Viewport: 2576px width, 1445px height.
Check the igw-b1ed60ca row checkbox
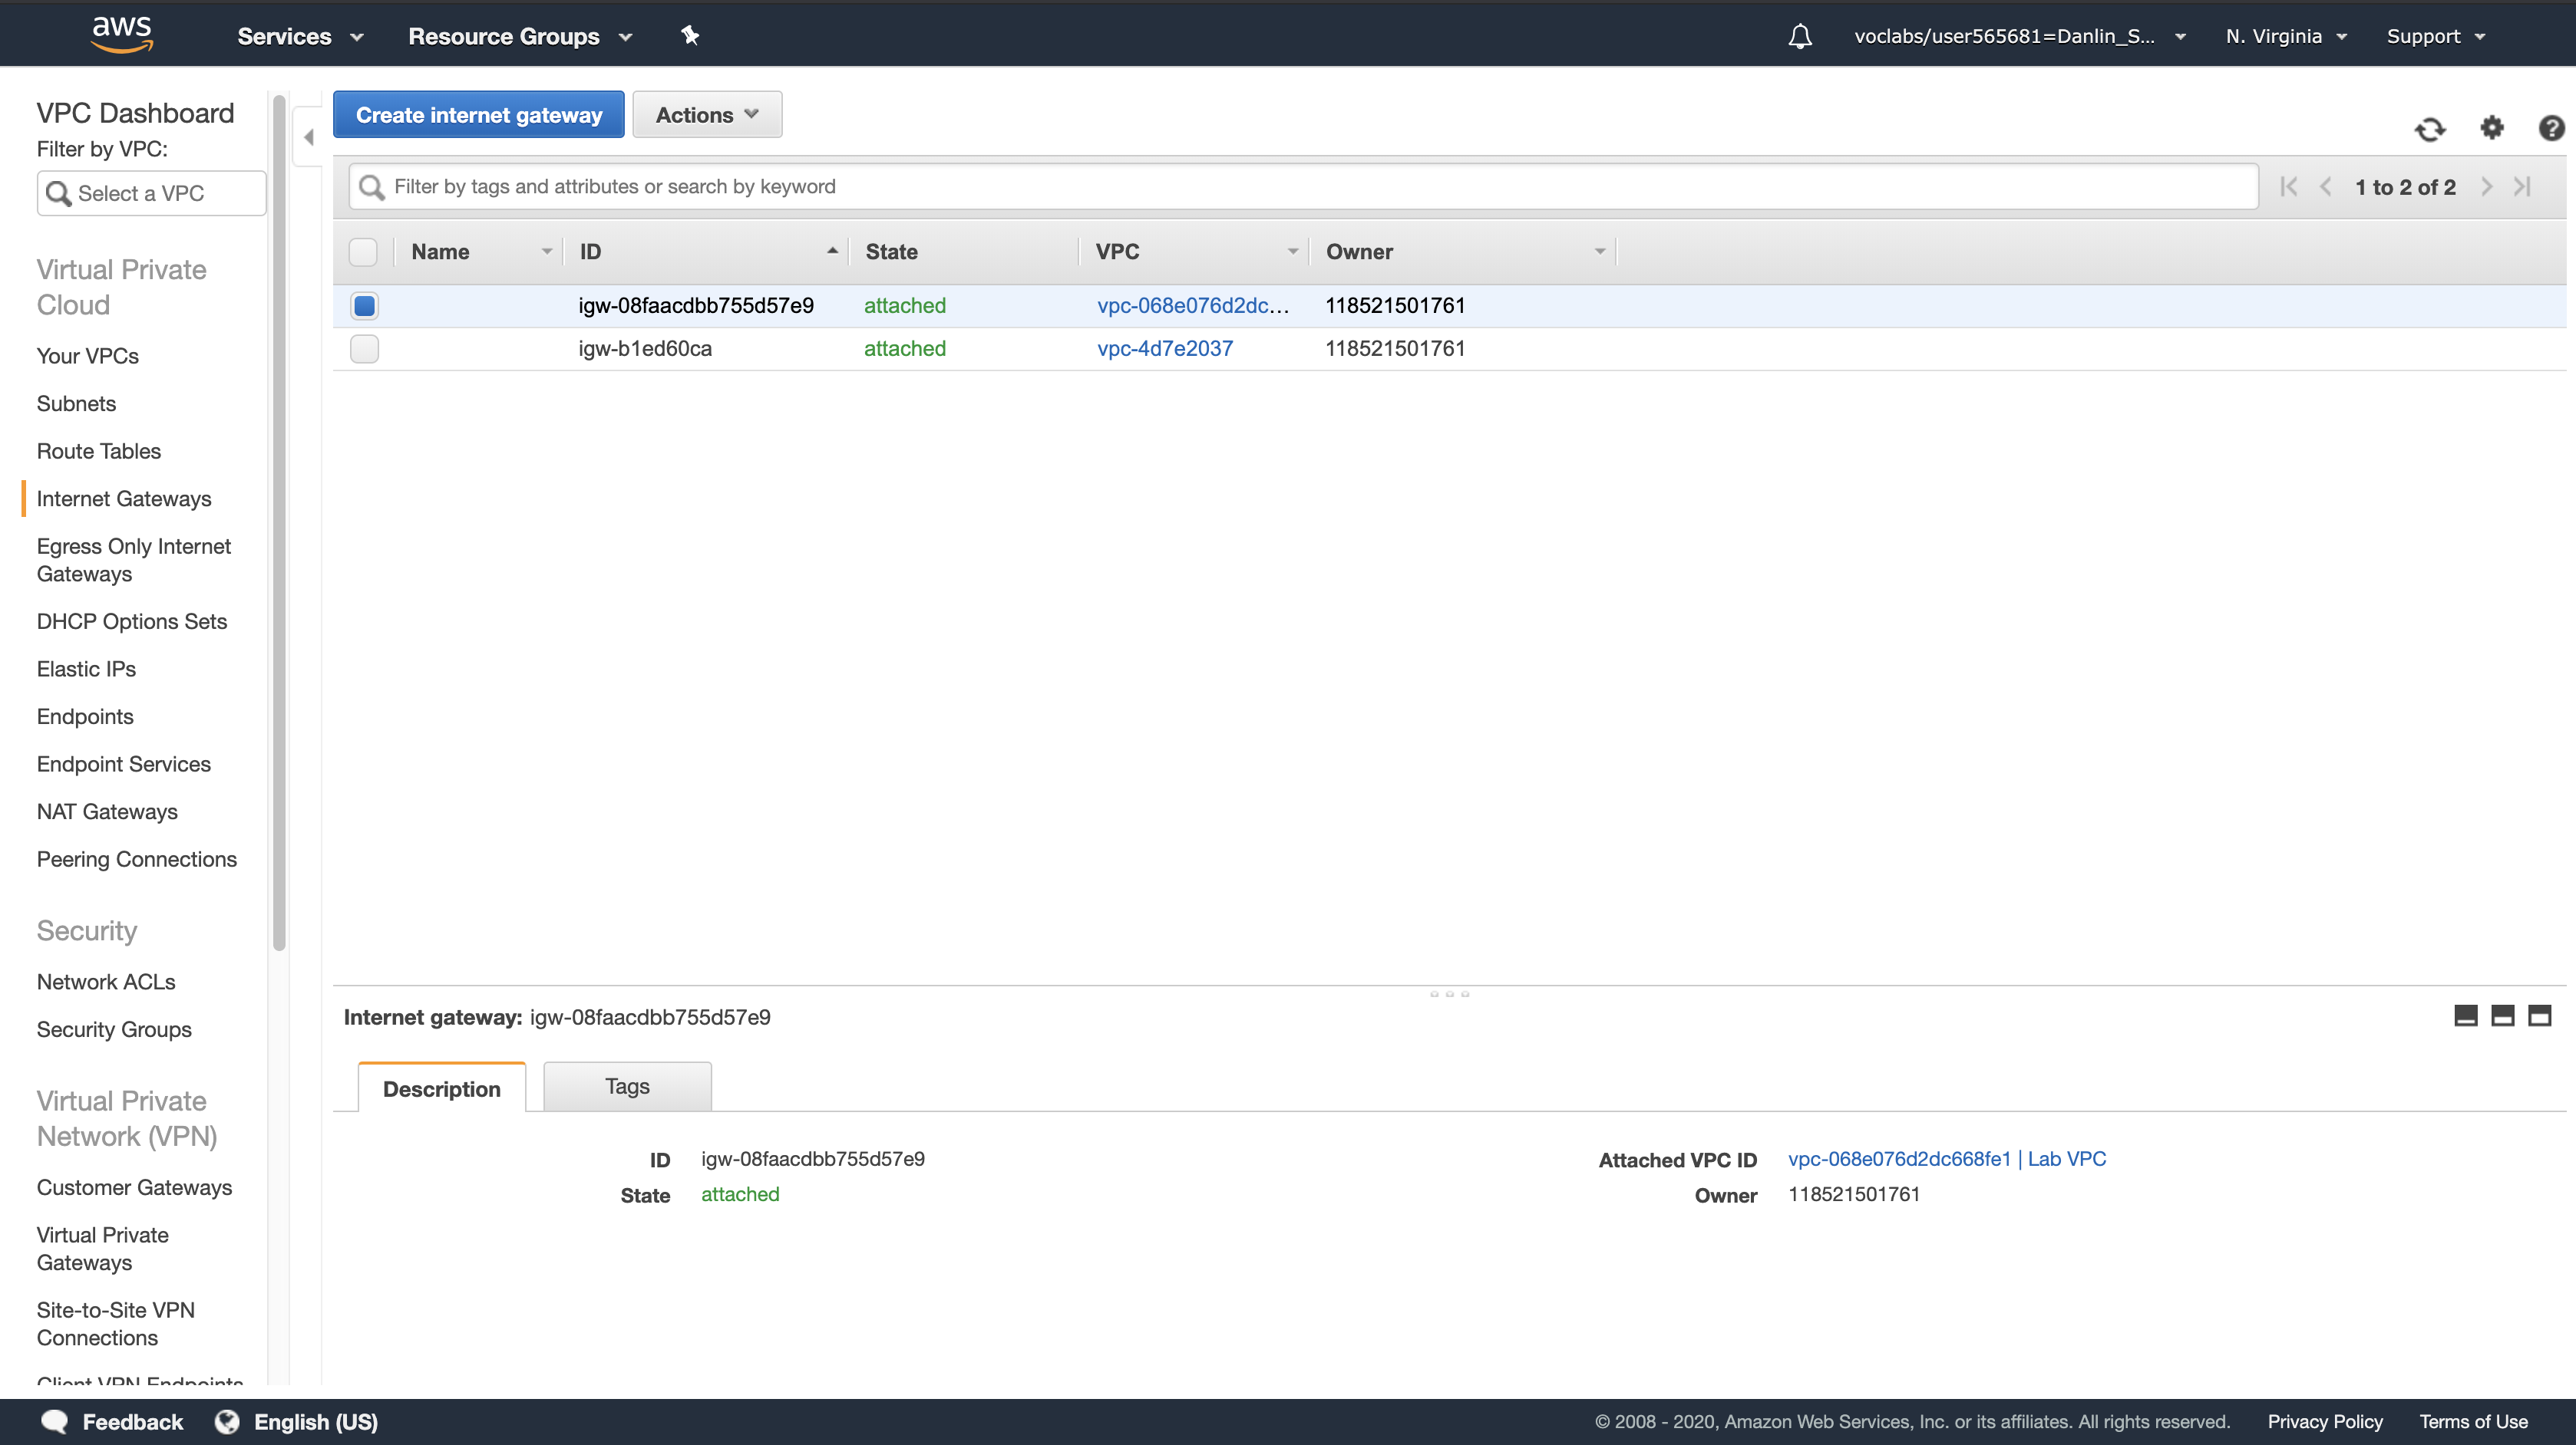364,349
